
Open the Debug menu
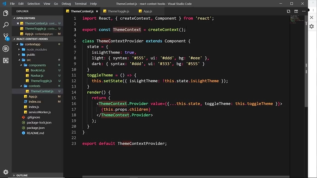click(x=66, y=4)
